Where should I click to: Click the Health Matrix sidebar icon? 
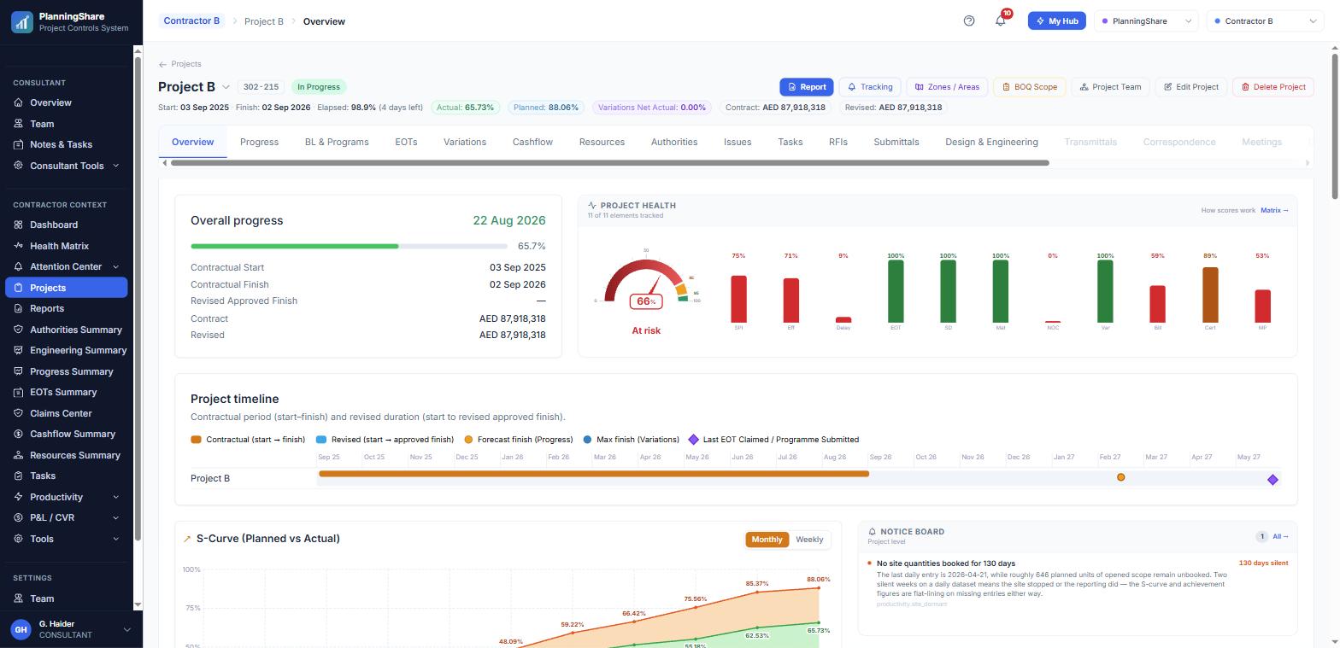click(19, 246)
